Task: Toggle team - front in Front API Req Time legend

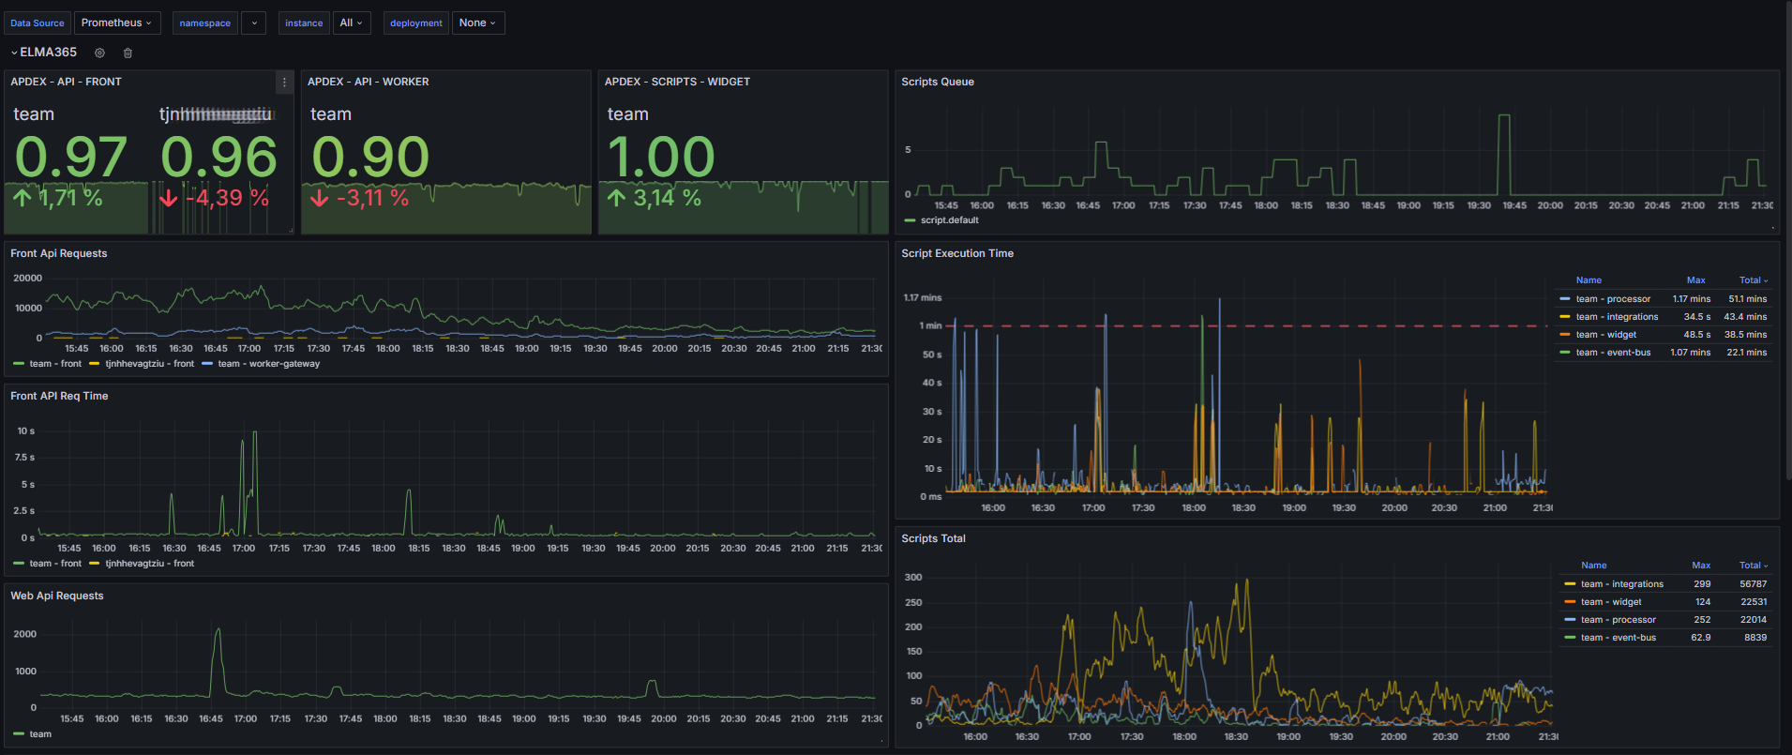Action: [55, 564]
